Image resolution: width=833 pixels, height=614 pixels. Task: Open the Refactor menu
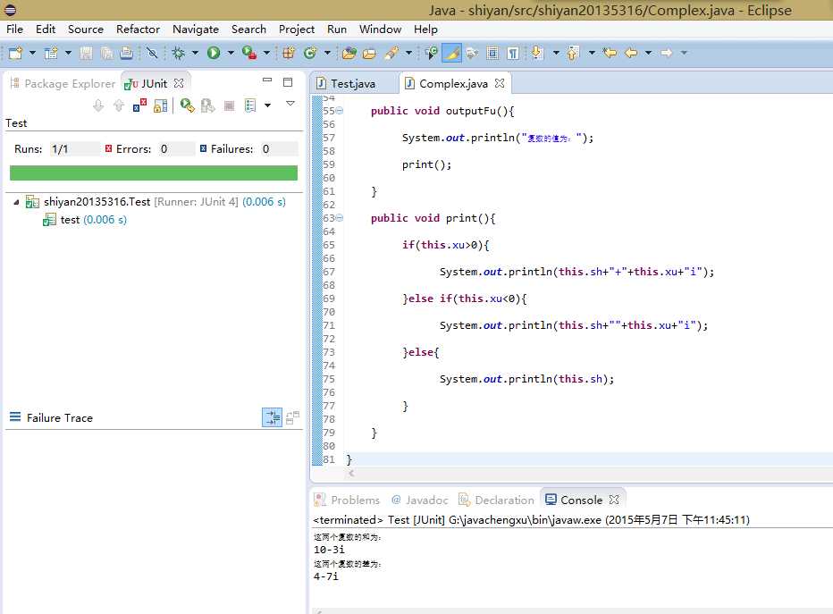[x=138, y=29]
